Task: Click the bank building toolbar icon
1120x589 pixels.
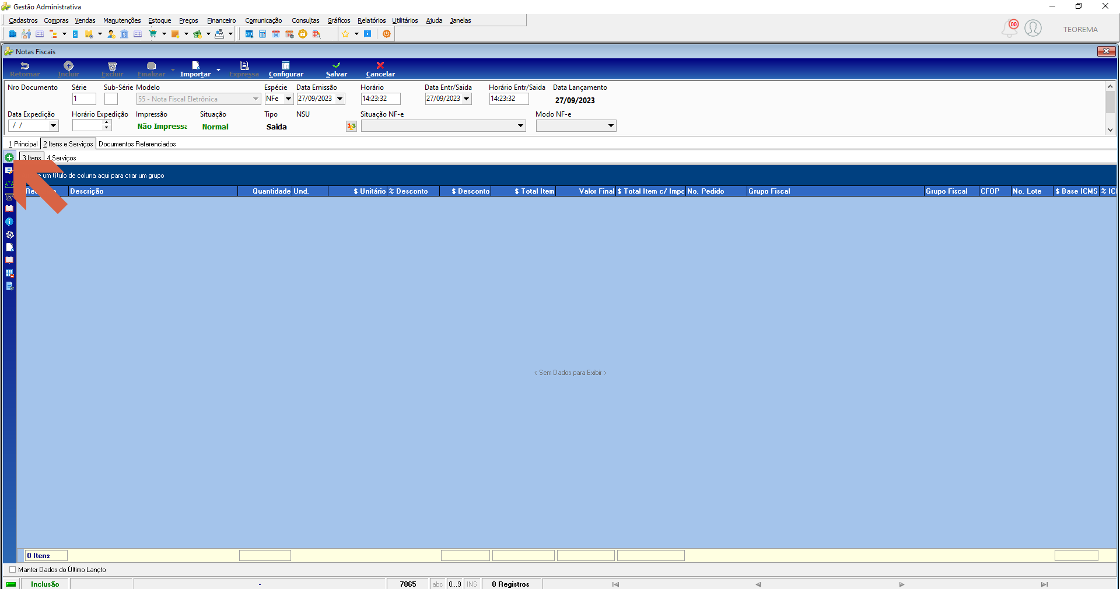Action: (124, 34)
